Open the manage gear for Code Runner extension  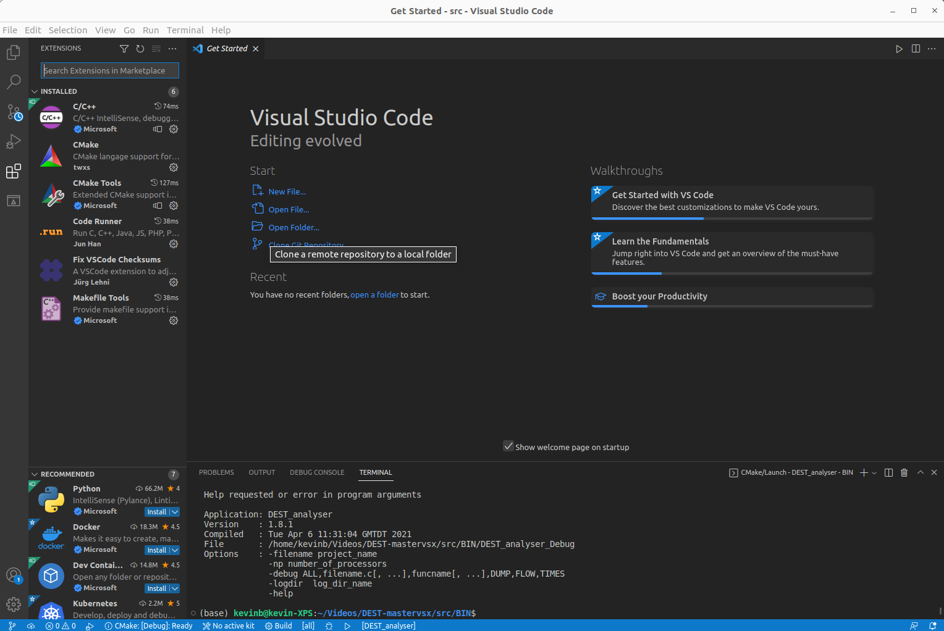pyautogui.click(x=174, y=244)
